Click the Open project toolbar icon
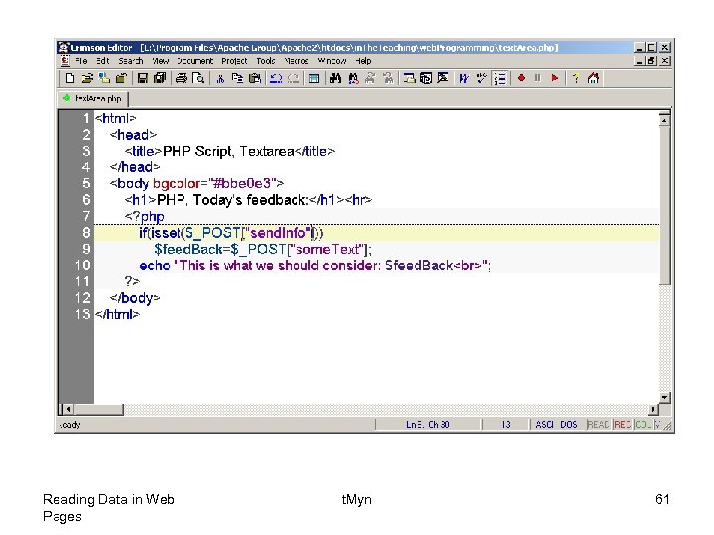 104,78
